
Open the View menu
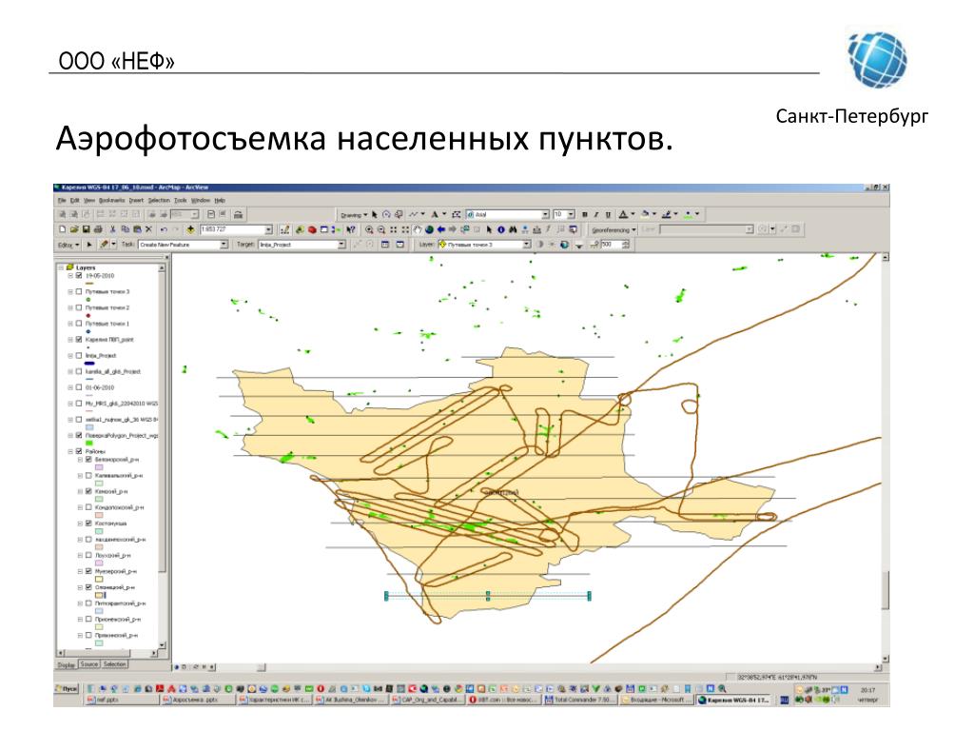pos(89,200)
